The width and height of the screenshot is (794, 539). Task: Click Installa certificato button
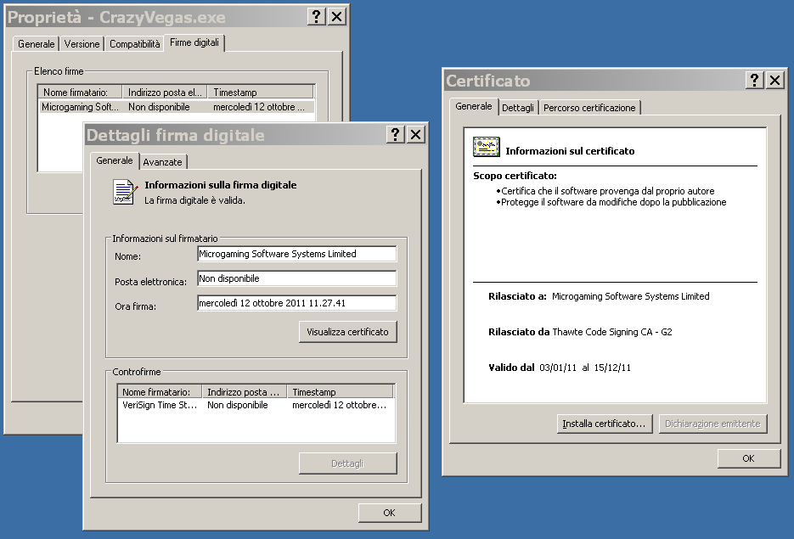pos(604,424)
